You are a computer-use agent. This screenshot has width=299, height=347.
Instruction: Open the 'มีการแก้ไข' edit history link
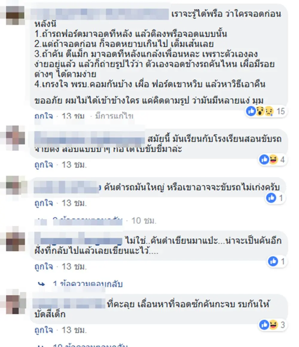point(114,116)
